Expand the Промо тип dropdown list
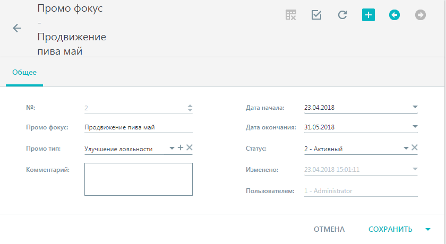 172,149
